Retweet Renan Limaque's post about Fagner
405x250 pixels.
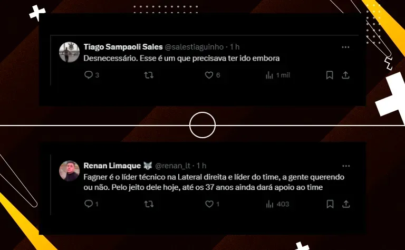click(149, 204)
